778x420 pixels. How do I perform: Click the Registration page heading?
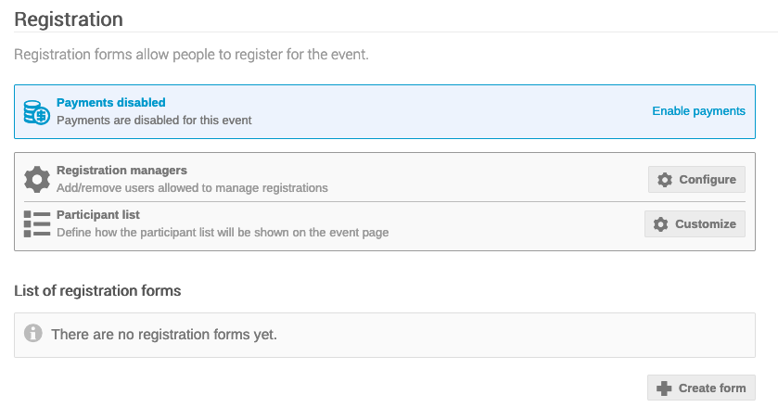[x=69, y=19]
